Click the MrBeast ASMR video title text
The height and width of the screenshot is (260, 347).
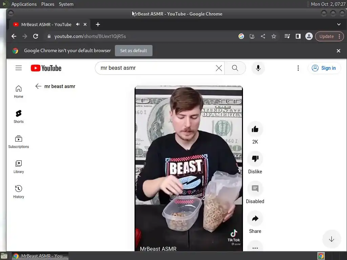(158, 249)
